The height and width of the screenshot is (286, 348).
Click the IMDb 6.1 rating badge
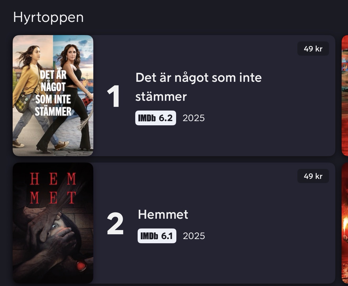pyautogui.click(x=157, y=236)
